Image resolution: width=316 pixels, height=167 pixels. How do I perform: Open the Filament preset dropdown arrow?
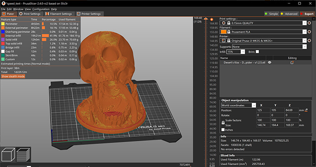pyautogui.click(x=305, y=32)
